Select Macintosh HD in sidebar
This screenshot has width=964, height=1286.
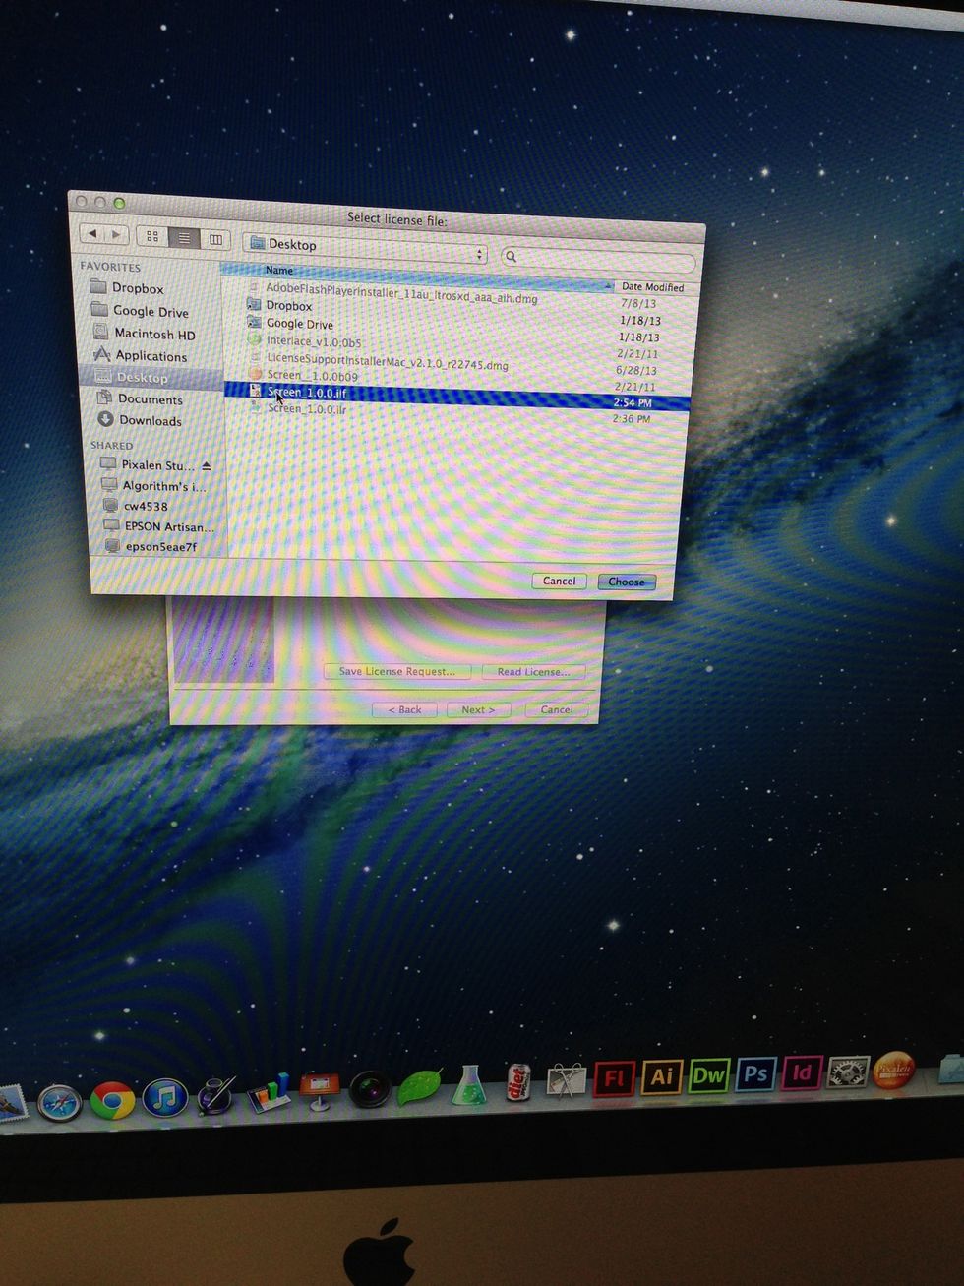[x=154, y=335]
